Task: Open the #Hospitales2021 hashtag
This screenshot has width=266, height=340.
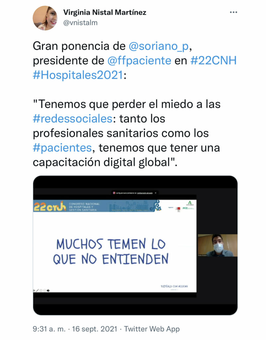Action: click(x=78, y=75)
